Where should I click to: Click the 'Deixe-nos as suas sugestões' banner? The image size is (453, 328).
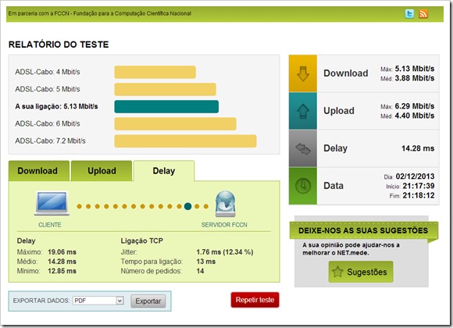[363, 230]
